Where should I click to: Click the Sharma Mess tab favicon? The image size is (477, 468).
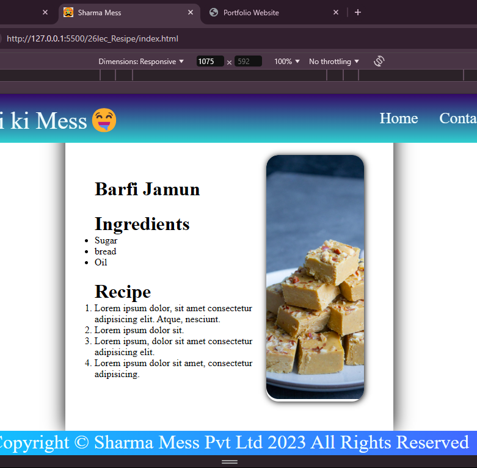click(68, 12)
